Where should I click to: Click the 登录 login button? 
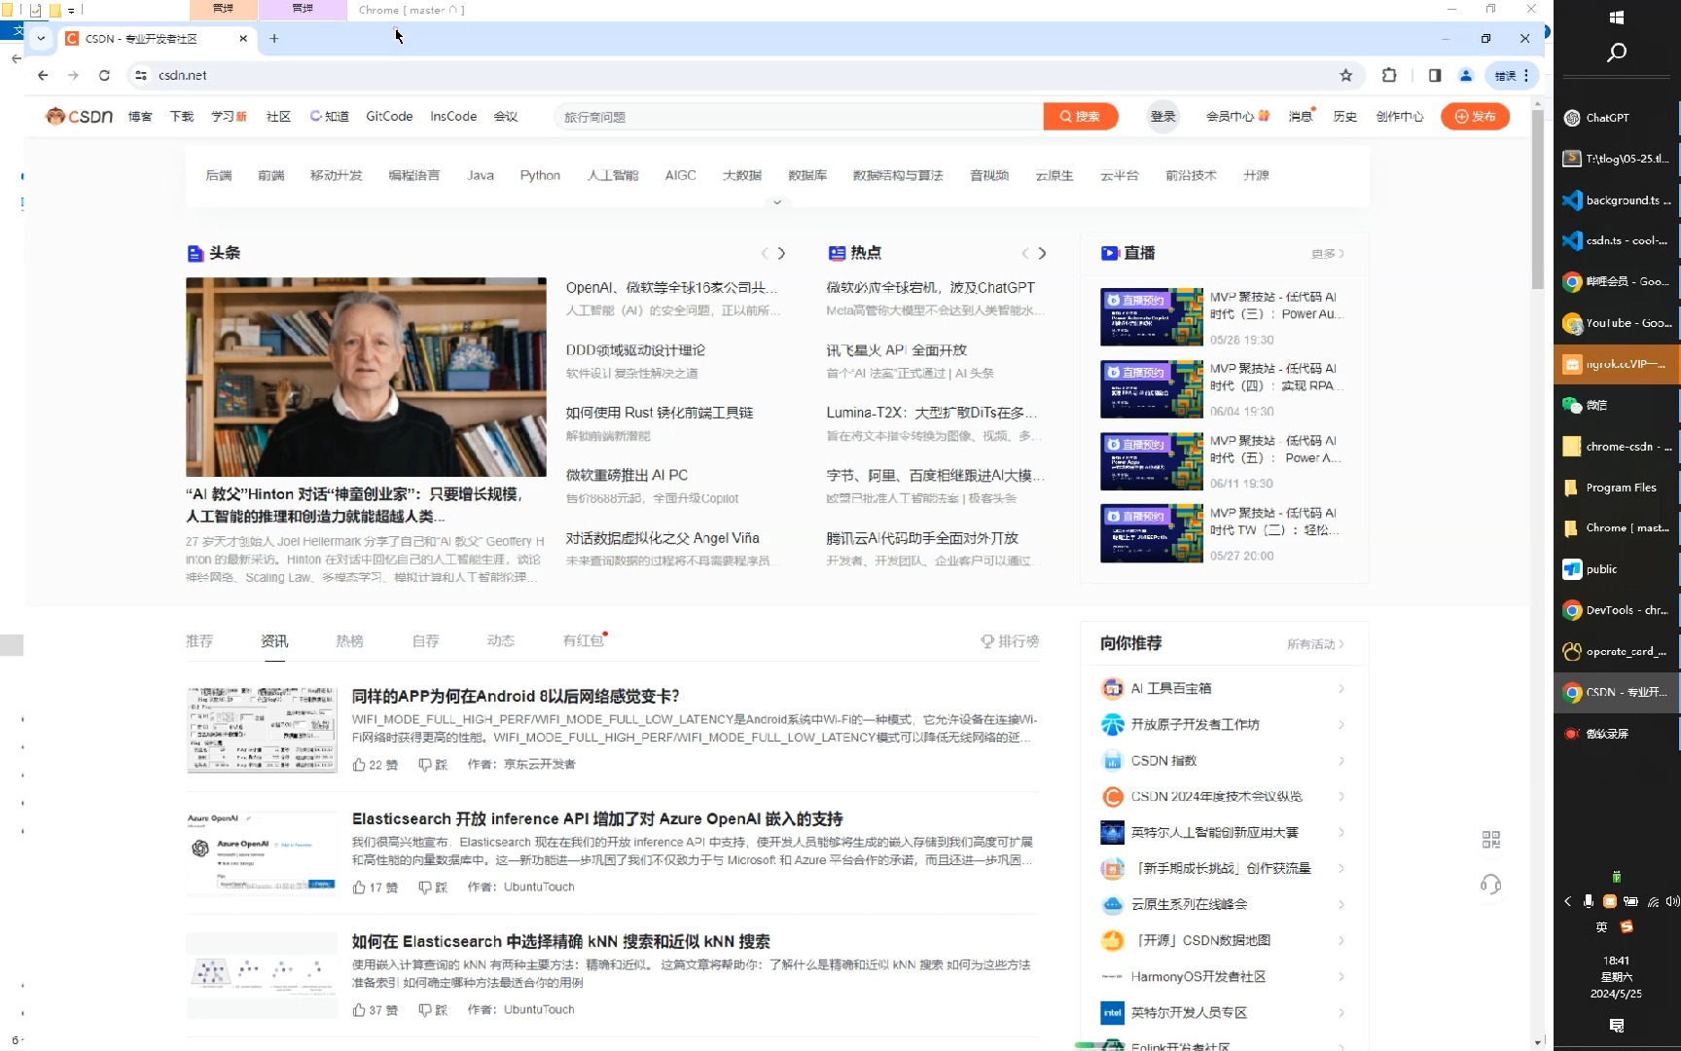(x=1163, y=117)
